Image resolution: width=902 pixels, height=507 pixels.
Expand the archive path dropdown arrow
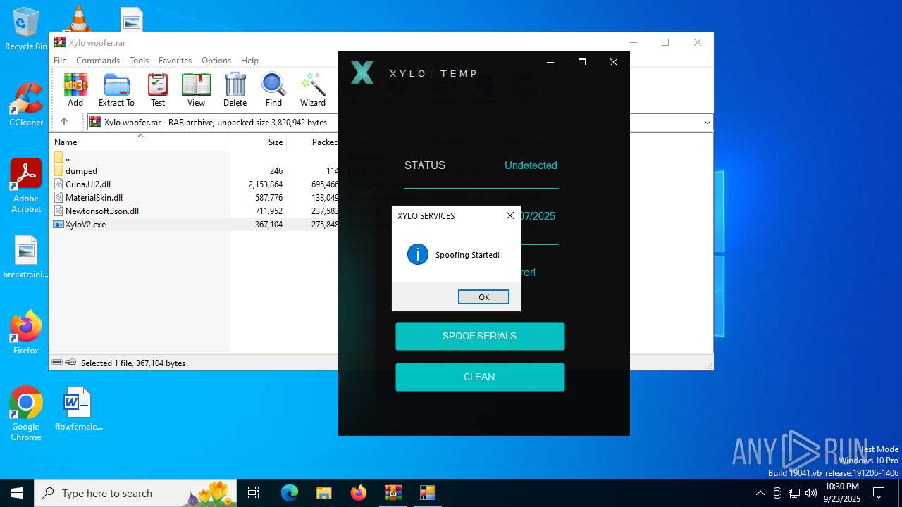(707, 123)
